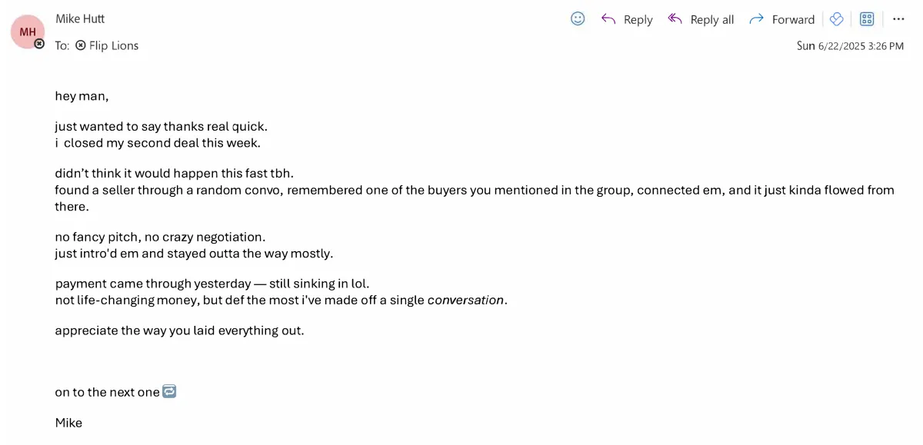Open sender name Mike Hutt's contact card
Screen dimensions: 923x445
pyautogui.click(x=80, y=18)
